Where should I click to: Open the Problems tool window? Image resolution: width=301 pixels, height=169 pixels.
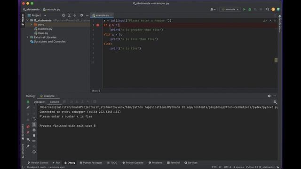(x=155, y=163)
